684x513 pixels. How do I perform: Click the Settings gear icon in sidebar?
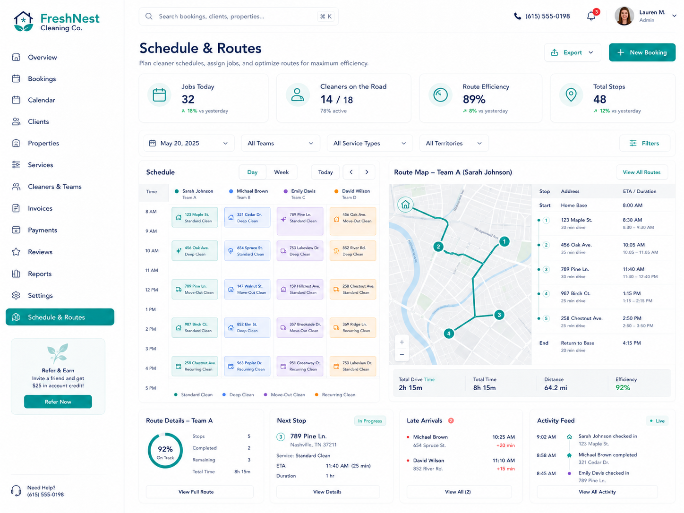pyautogui.click(x=16, y=295)
